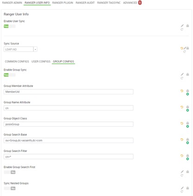
Task: Click the refresh icon for Enable Group Sync
Action: (x=182, y=78)
